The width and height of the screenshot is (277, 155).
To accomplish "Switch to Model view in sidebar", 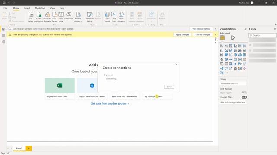I will (x=3, y=42).
